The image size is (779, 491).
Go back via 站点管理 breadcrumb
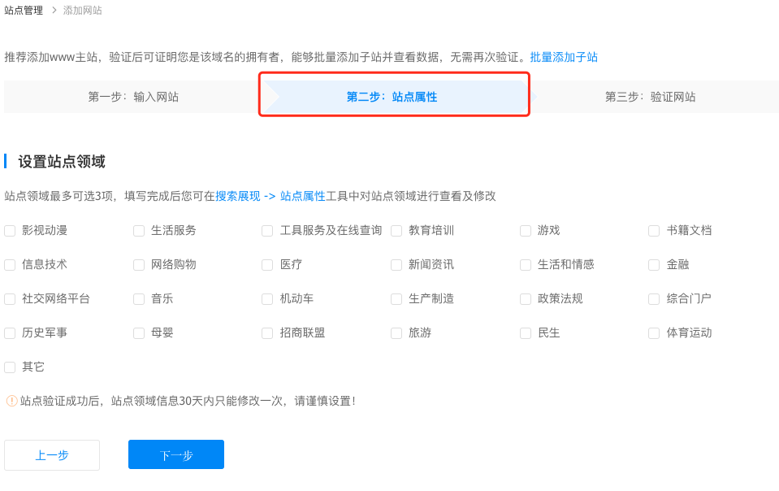tap(23, 11)
